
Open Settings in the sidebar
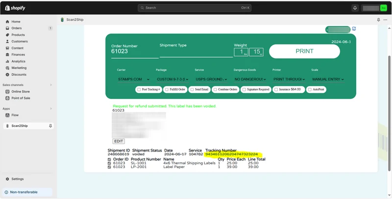coord(18,179)
